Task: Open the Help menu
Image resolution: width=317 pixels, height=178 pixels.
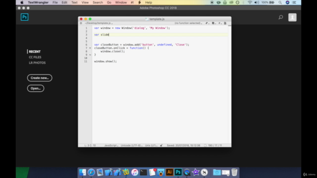Action: point(149,2)
